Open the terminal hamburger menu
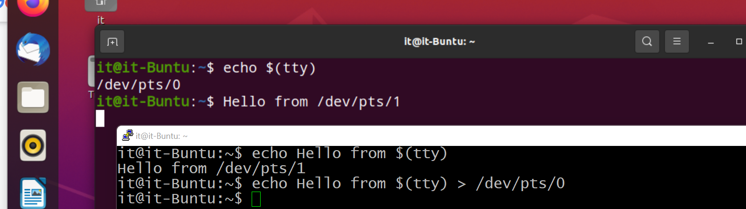The width and height of the screenshot is (746, 209). 677,41
